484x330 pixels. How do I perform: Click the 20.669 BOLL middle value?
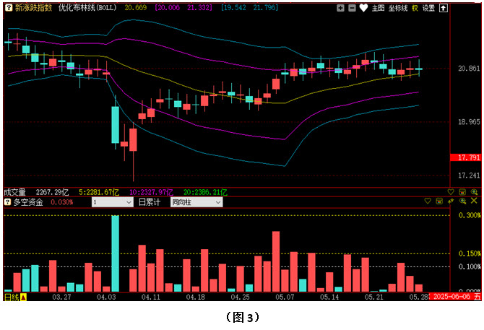136,8
